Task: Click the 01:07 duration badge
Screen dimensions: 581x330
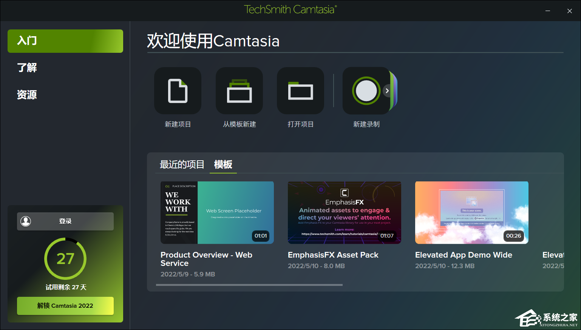Action: click(387, 236)
